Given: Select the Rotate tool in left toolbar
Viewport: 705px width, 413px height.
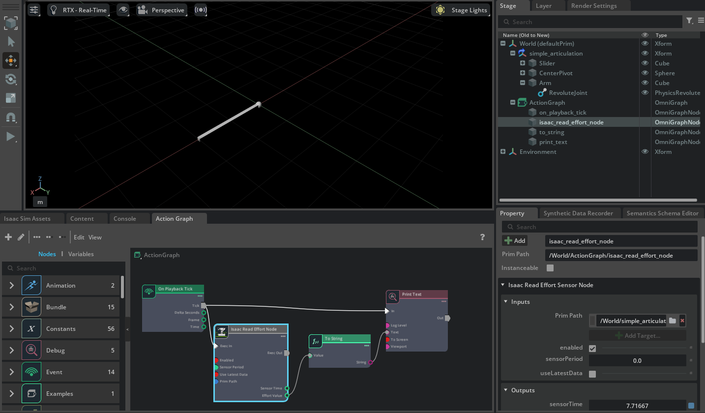Looking at the screenshot, I should [x=11, y=79].
